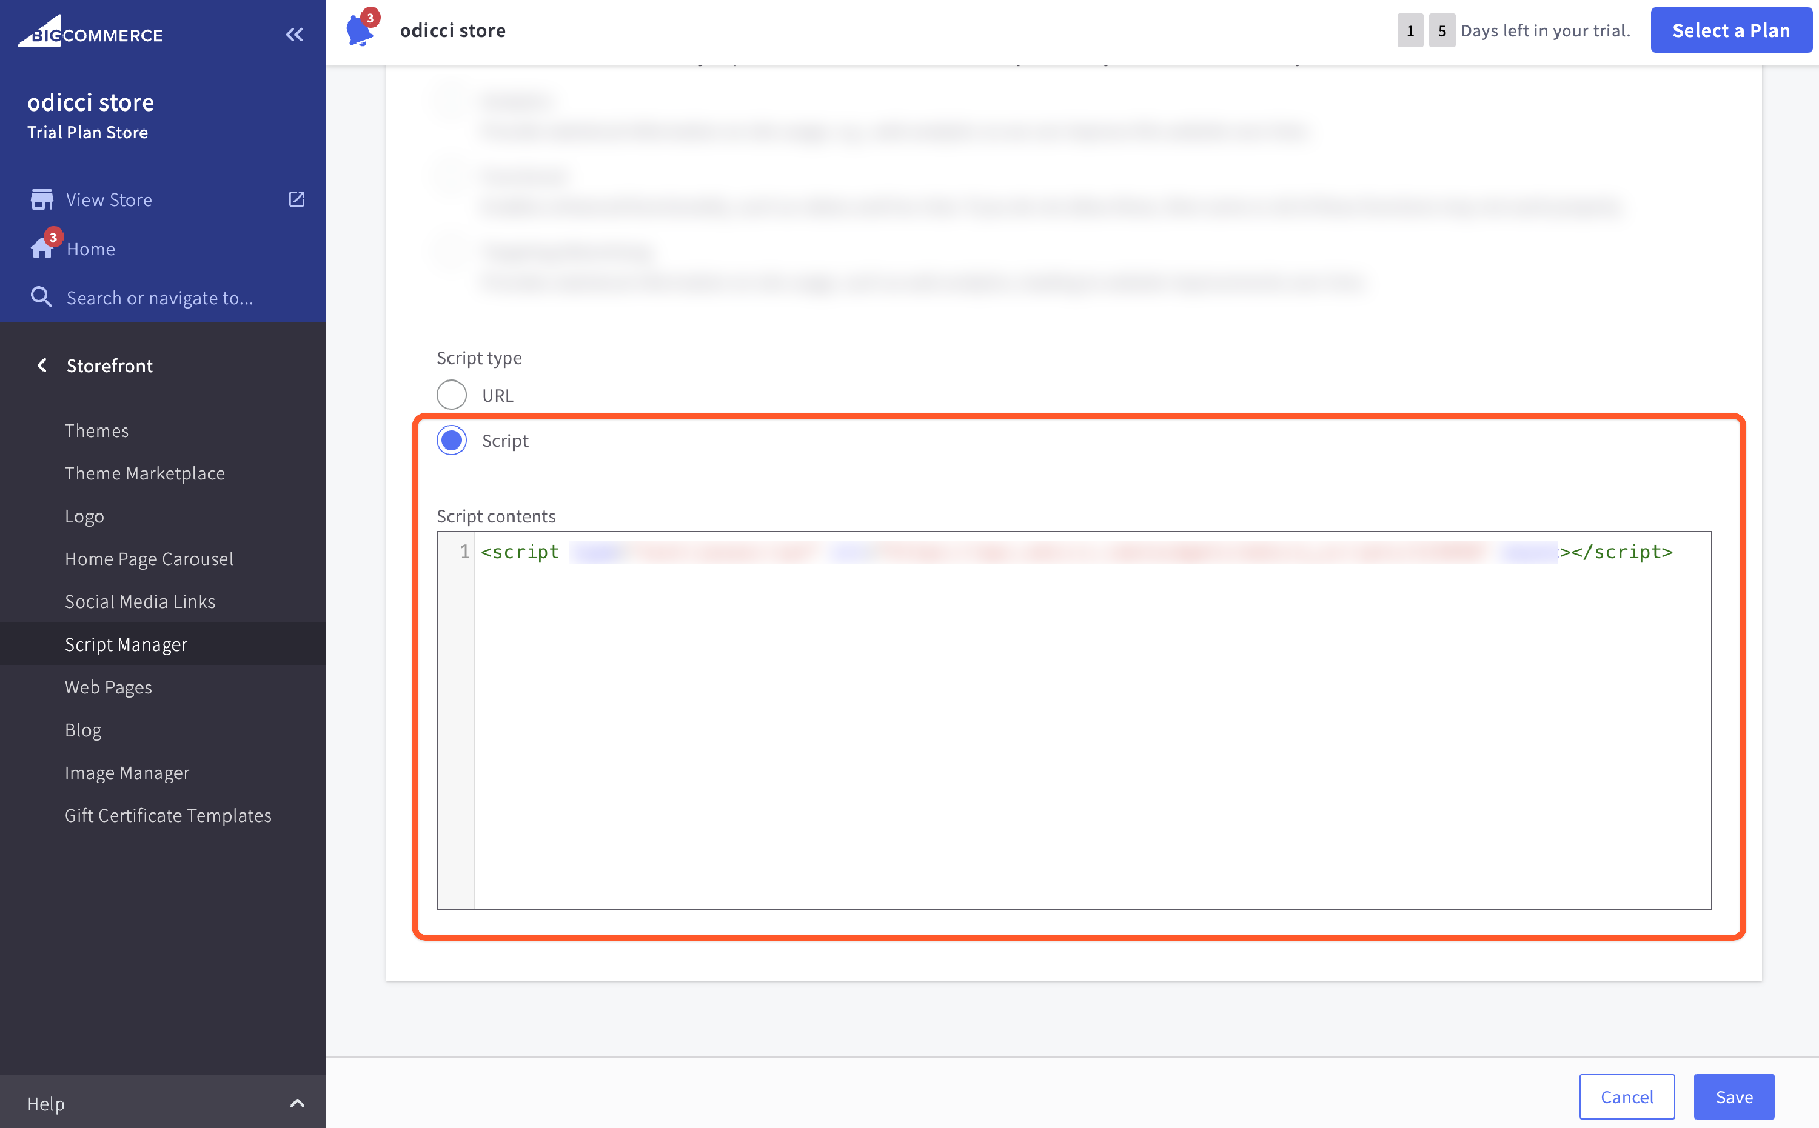Click the BigCommerce logo
1819x1128 pixels.
(90, 33)
